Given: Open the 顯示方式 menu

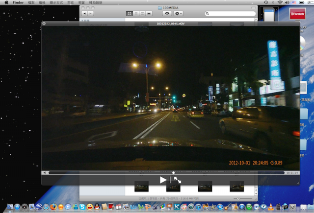Looking at the screenshot, I should tap(56, 2).
